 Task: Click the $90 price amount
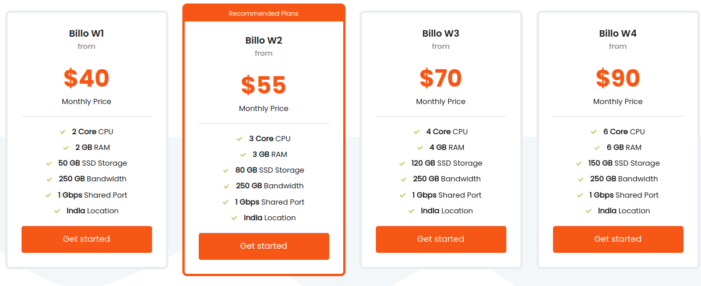click(618, 78)
